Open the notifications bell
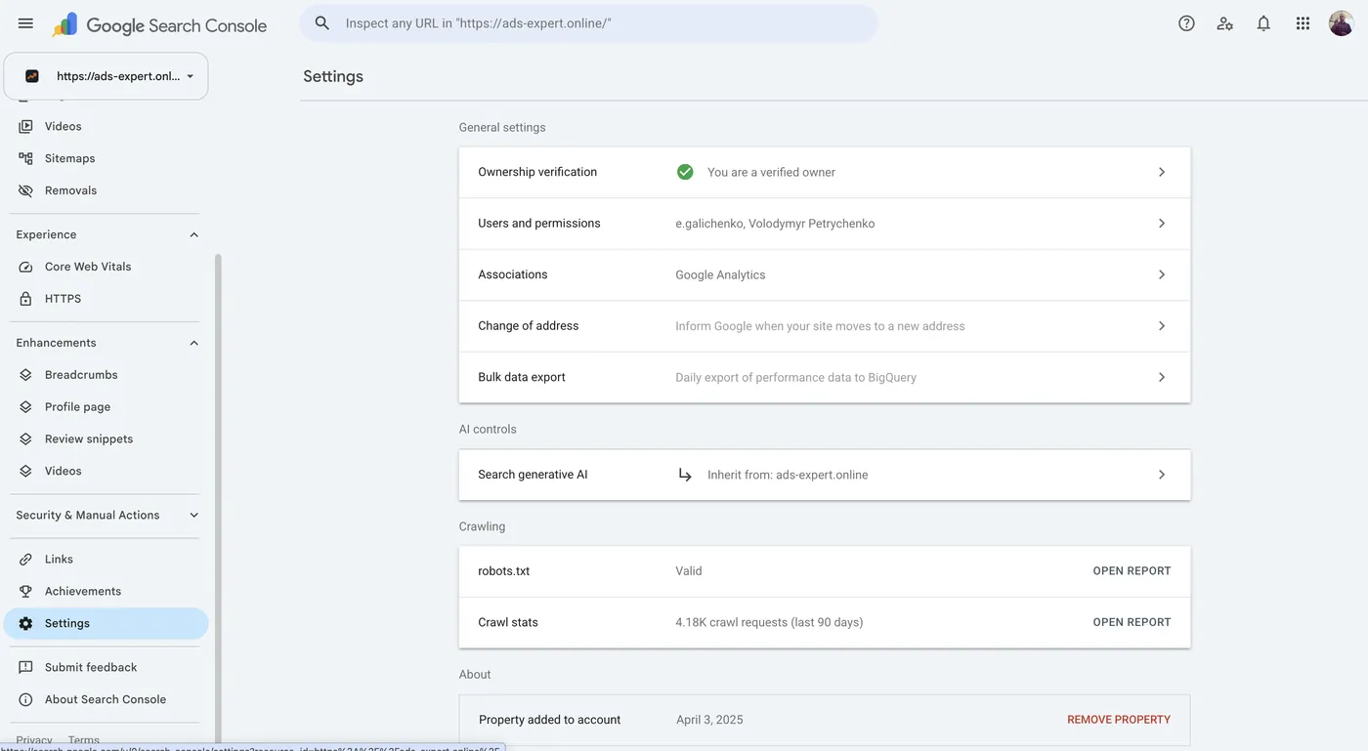 tap(1263, 23)
